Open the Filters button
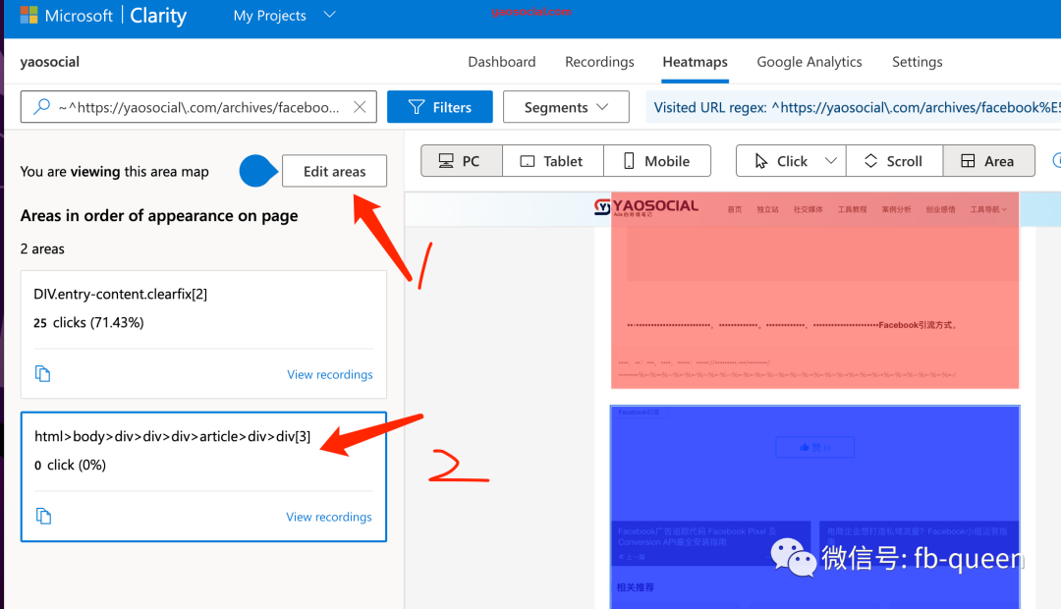Screen dimensions: 1061x609 click(440, 107)
